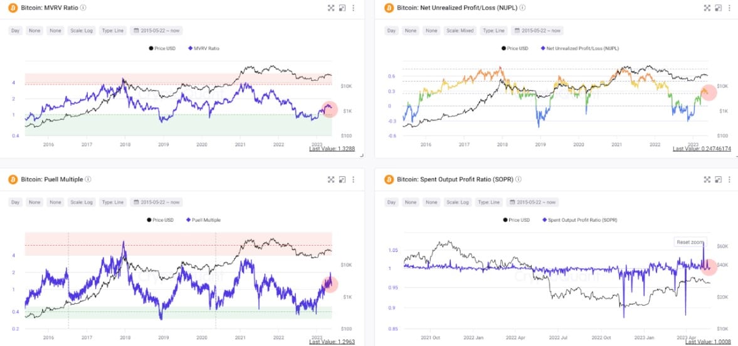Image resolution: width=738 pixels, height=346 pixels.
Task: Click the Reset zoom button on SOPR chart
Action: [x=690, y=243]
